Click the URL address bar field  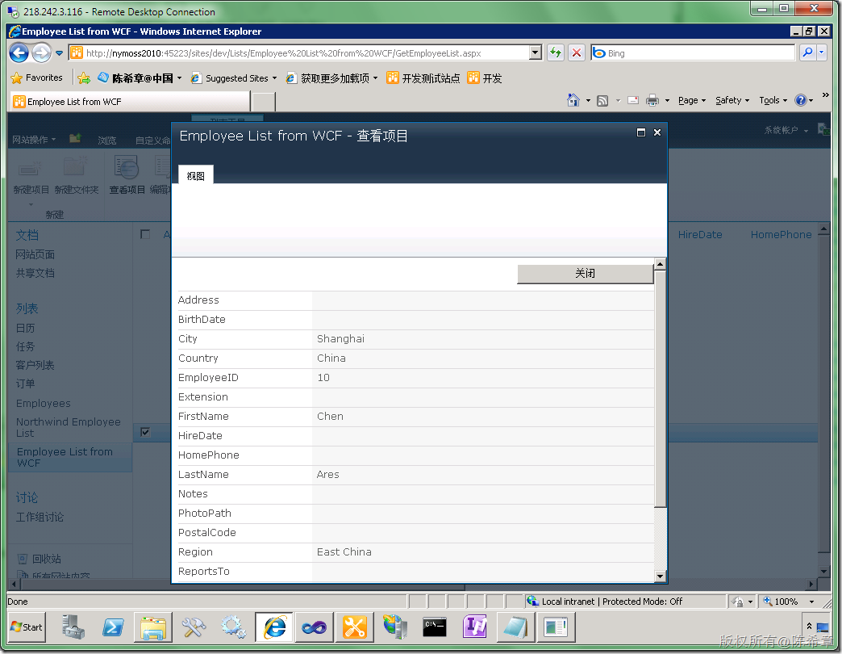click(x=306, y=53)
